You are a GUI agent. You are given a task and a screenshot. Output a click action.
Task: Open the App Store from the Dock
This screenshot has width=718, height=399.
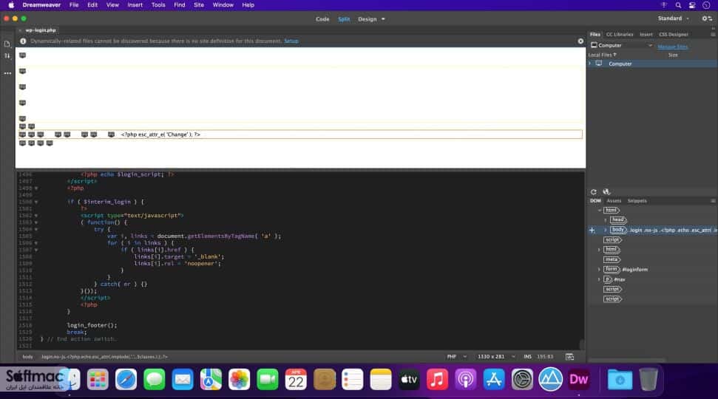[494, 379]
